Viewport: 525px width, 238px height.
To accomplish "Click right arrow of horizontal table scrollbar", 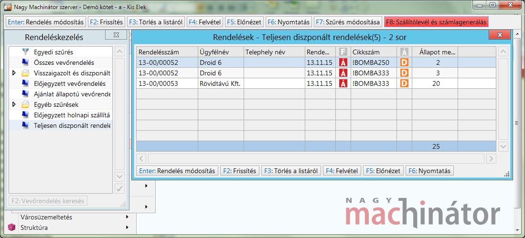I will (491, 158).
